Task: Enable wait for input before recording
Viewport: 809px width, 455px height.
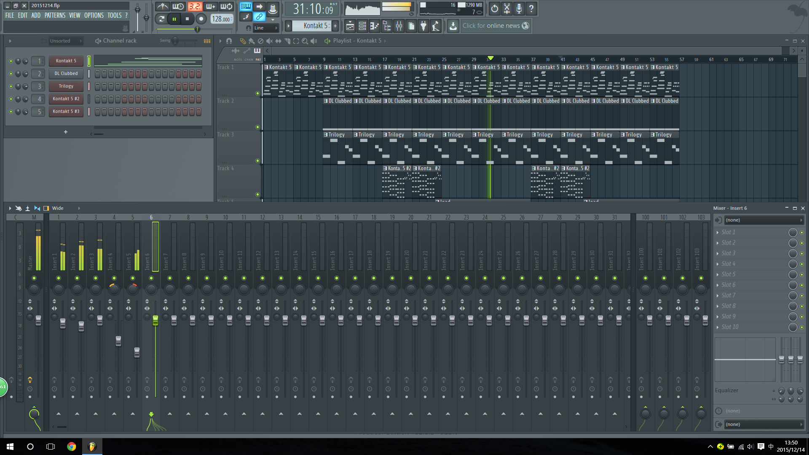Action: (178, 7)
